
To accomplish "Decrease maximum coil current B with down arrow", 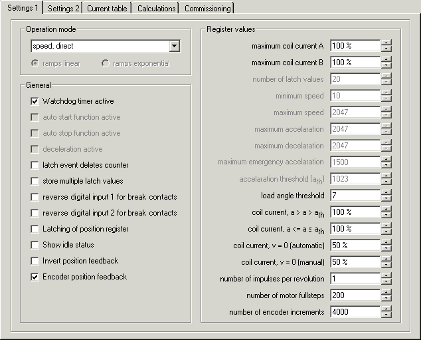I will tap(386, 65).
